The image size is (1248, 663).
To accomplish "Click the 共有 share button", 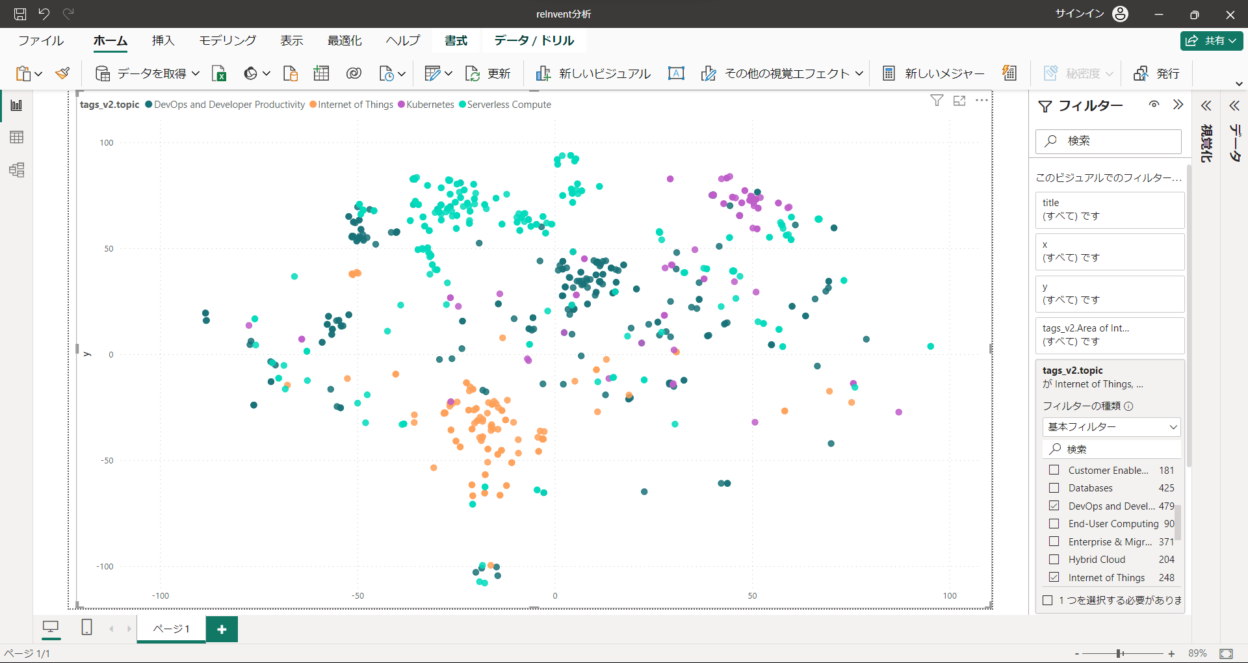I will pos(1212,40).
